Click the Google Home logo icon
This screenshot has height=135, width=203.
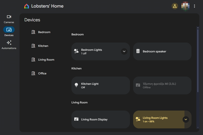point(27,6)
